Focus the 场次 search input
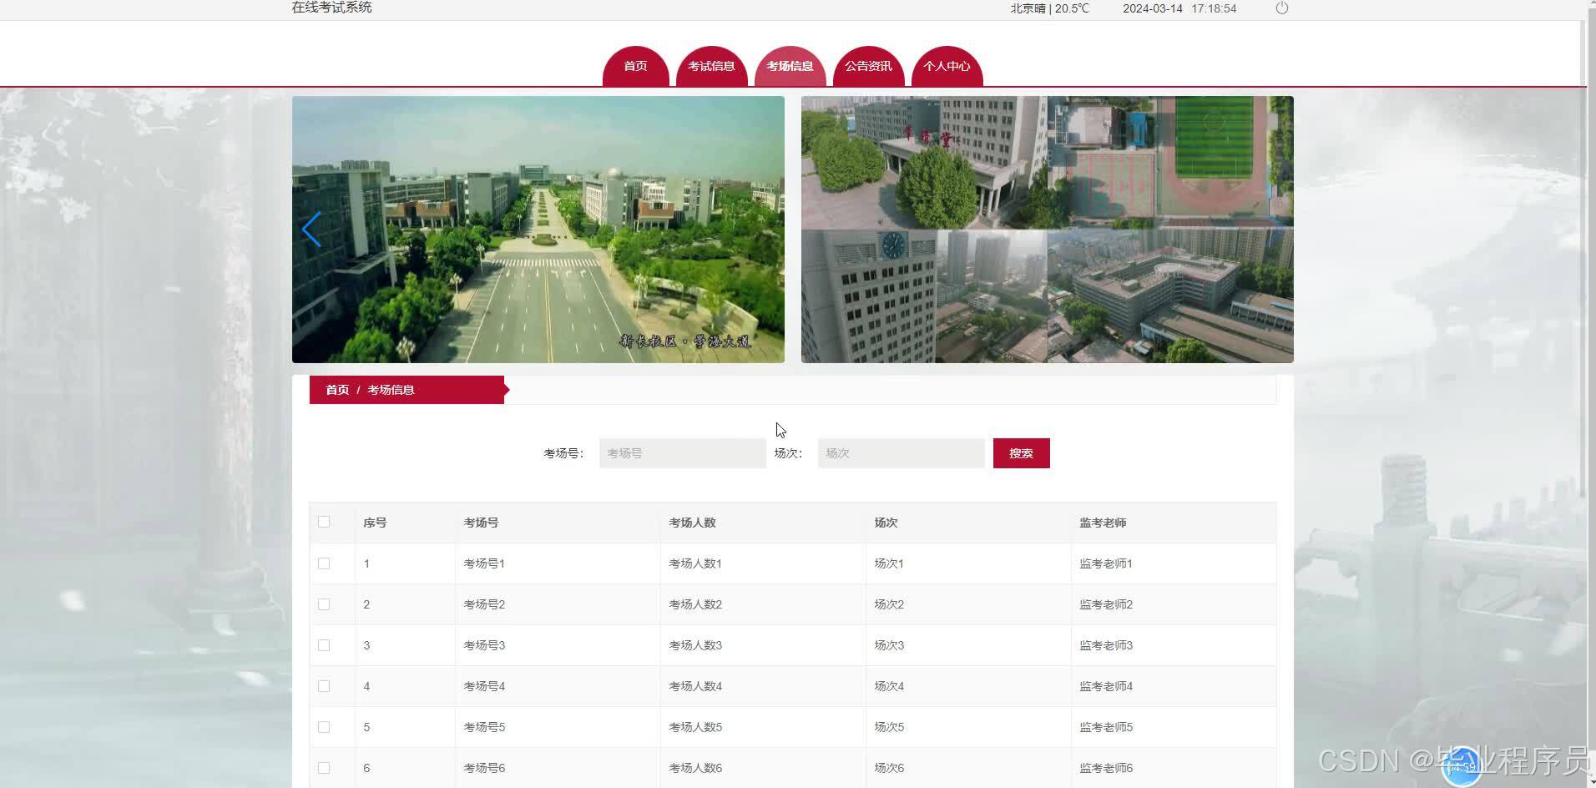 [901, 453]
